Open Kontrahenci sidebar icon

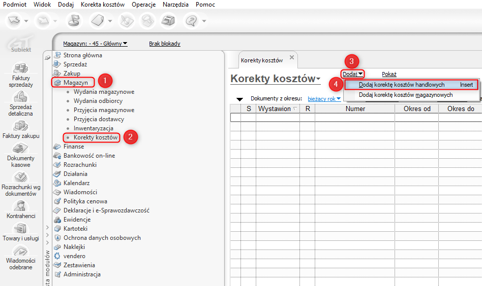(21, 209)
